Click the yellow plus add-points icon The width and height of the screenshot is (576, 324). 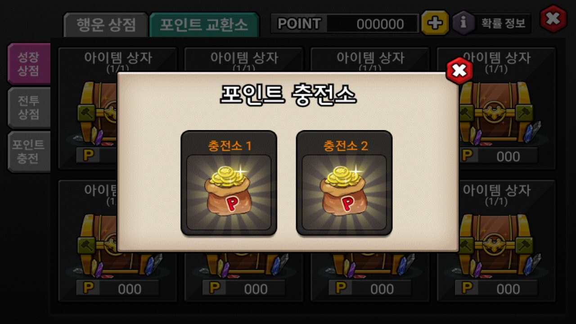point(435,23)
